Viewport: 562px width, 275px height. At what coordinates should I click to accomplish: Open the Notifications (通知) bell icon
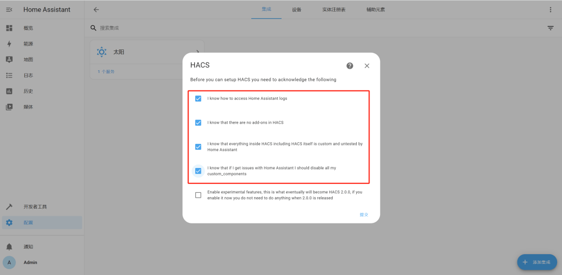tap(9, 247)
